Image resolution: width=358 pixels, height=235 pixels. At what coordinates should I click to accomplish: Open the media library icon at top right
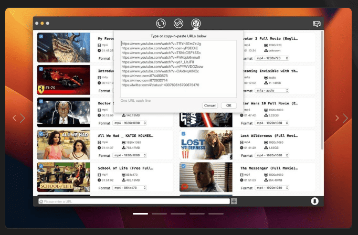click(317, 24)
